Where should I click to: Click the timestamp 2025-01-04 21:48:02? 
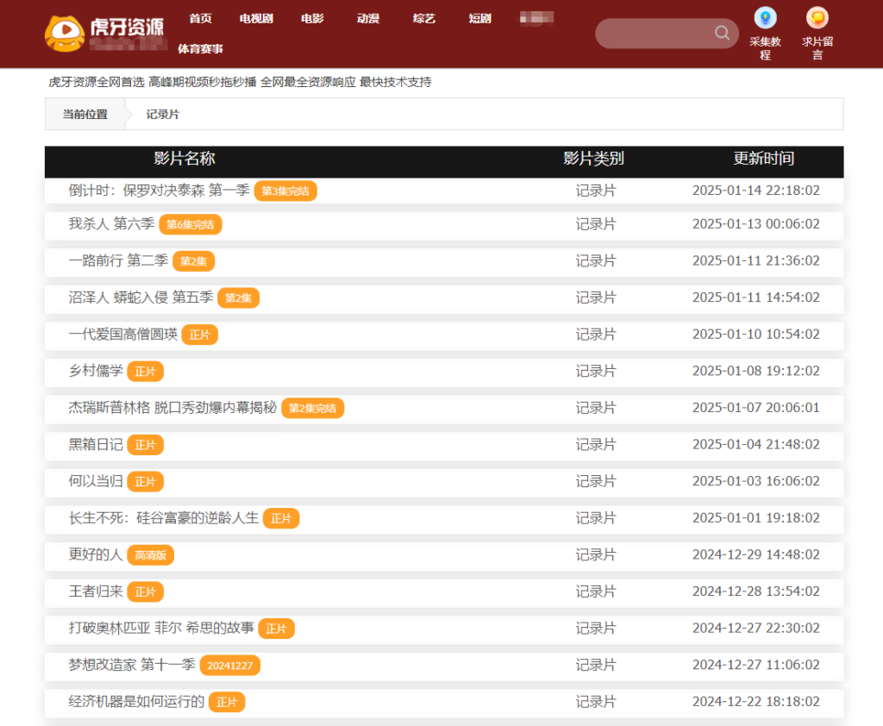coord(756,444)
